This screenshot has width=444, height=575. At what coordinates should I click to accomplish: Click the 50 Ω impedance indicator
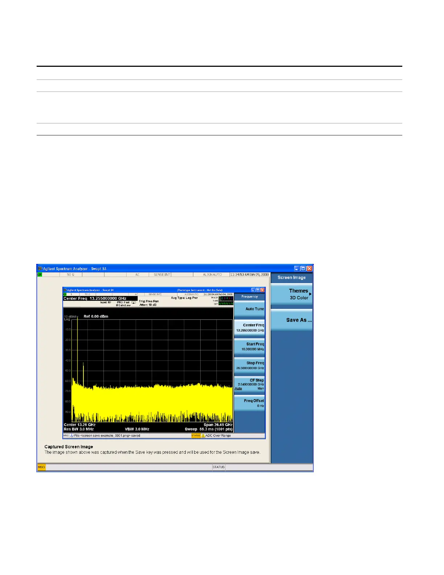[x=71, y=275]
